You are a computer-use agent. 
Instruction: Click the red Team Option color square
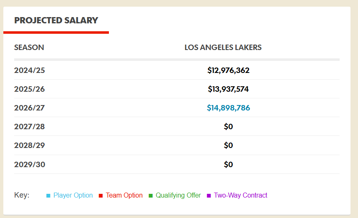[x=101, y=195]
